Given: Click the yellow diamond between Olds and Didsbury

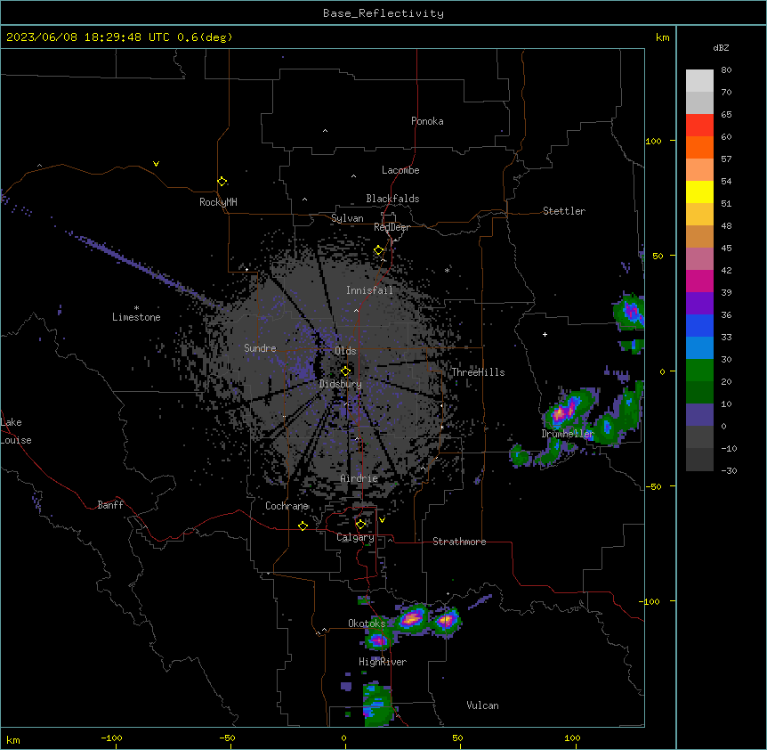Looking at the screenshot, I should [345, 371].
